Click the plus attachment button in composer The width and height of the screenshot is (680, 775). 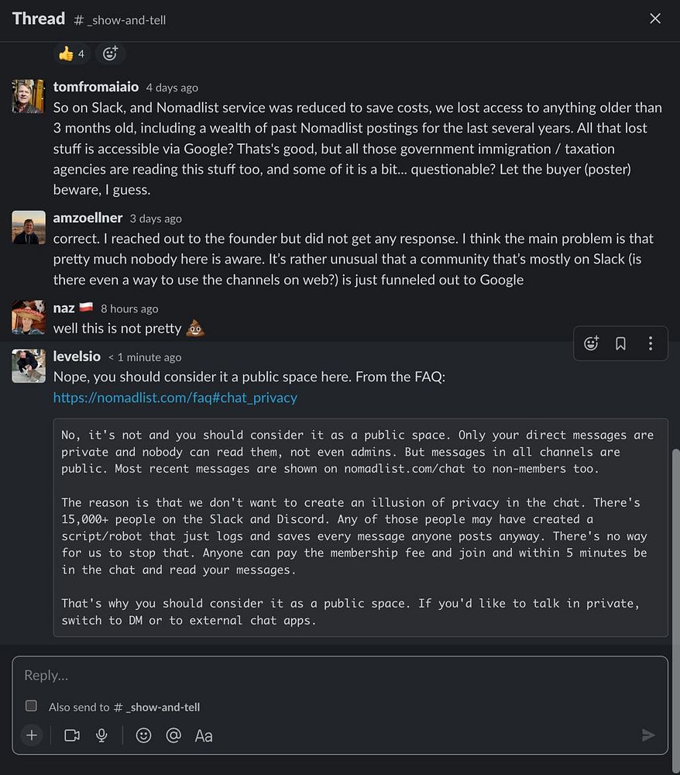pos(31,735)
